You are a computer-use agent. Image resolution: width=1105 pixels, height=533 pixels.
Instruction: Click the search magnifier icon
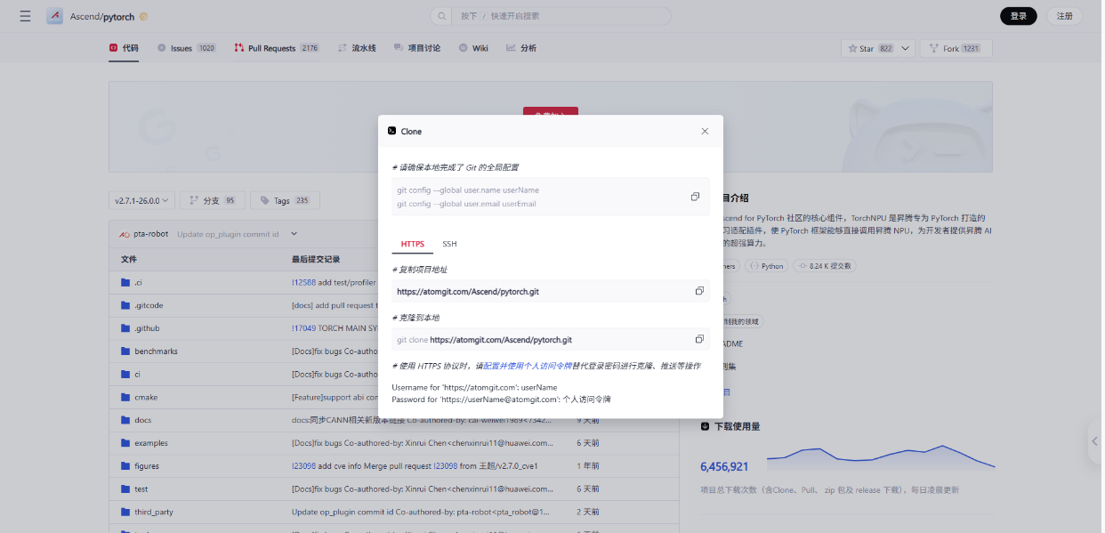442,16
